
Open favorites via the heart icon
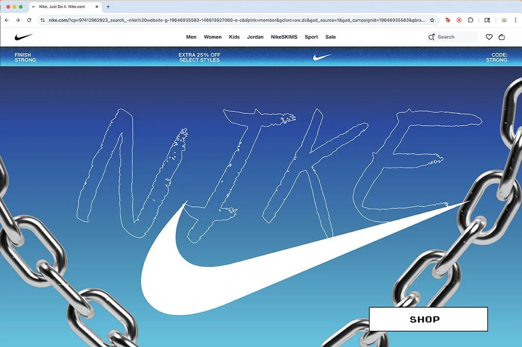click(x=489, y=37)
